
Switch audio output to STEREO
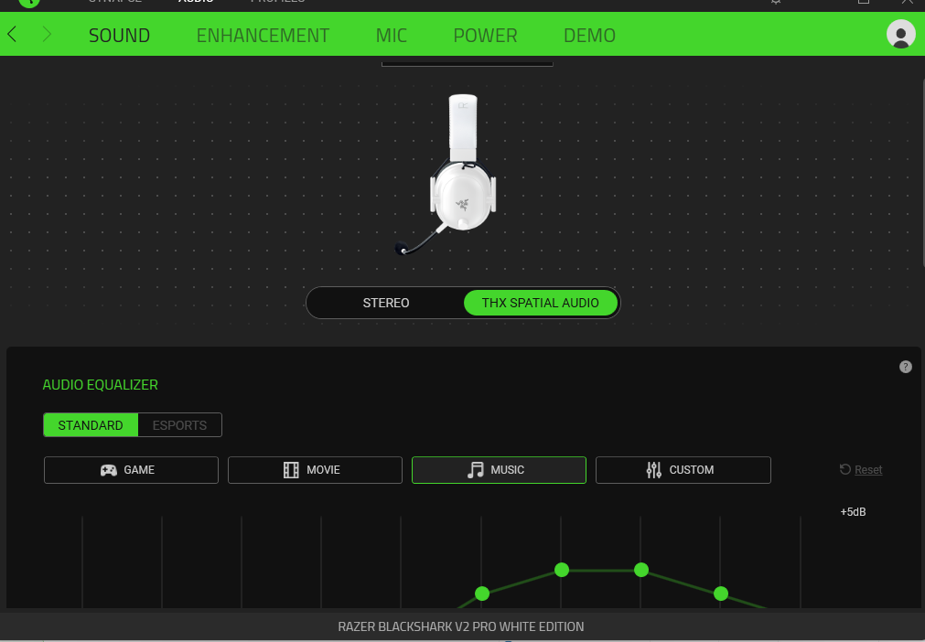(x=386, y=303)
